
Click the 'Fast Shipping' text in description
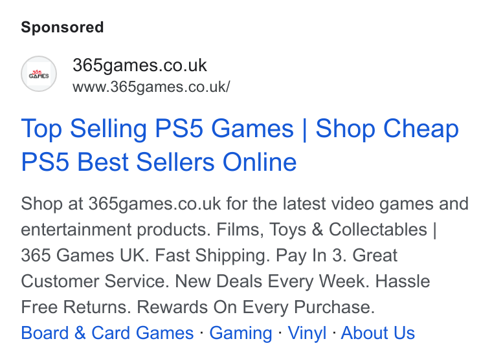212,256
